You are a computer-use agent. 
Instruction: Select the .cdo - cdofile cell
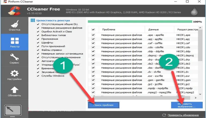pyautogui.click(x=155, y=47)
